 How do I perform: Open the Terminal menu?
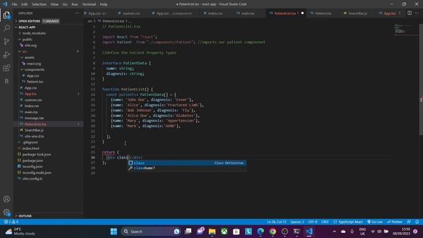89,5
